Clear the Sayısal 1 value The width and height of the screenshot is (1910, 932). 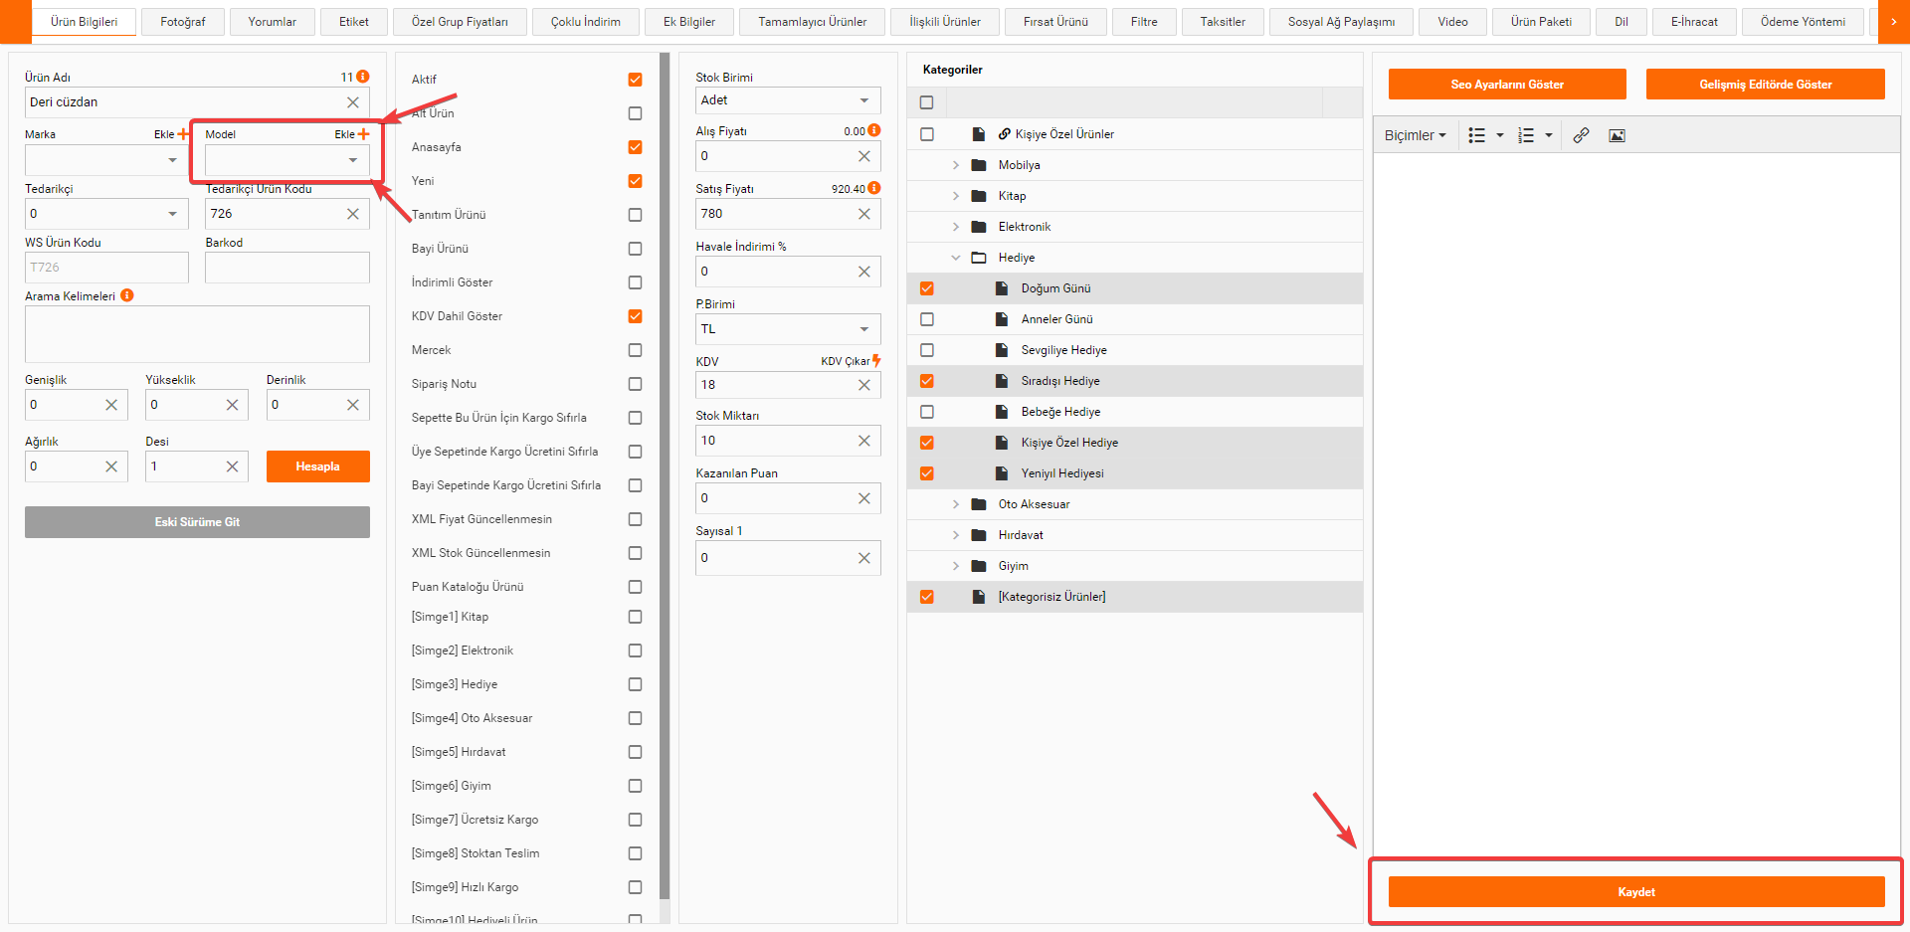pos(864,558)
